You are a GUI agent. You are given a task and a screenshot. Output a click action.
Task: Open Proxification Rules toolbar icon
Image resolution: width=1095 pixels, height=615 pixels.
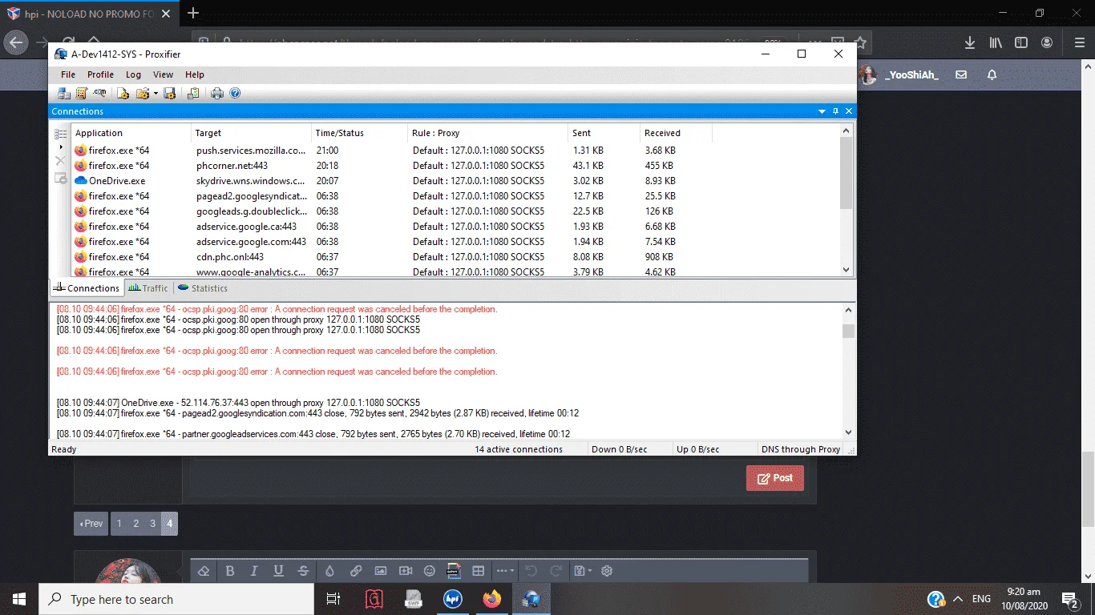coord(81,94)
